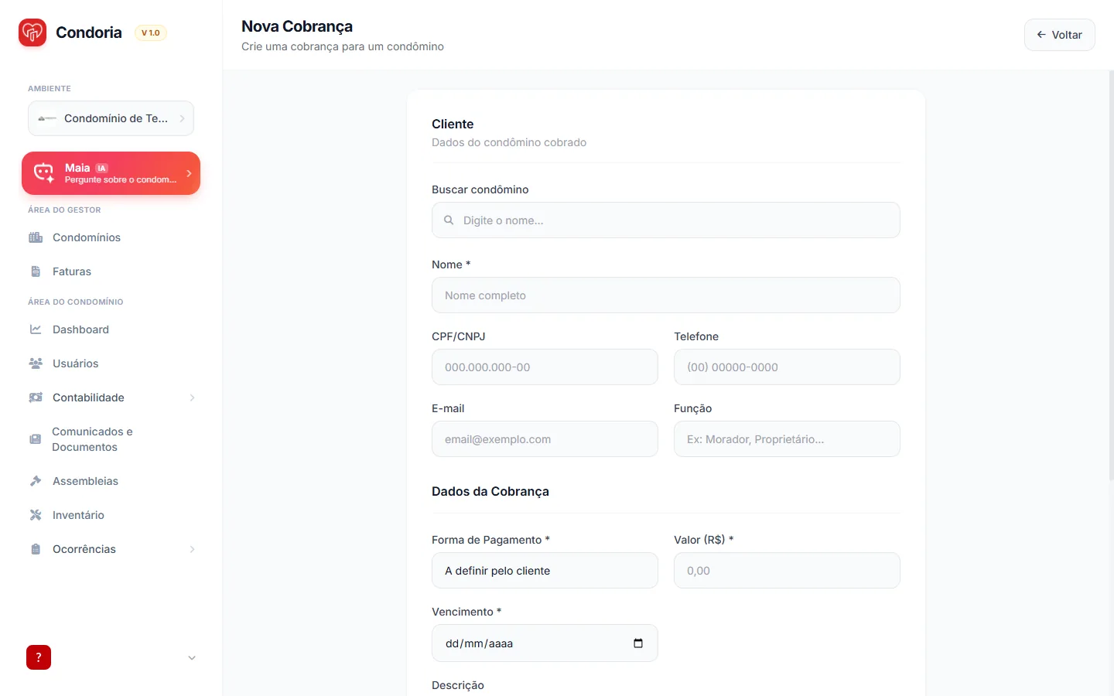Focus the Buscar condômino search field

tap(666, 220)
